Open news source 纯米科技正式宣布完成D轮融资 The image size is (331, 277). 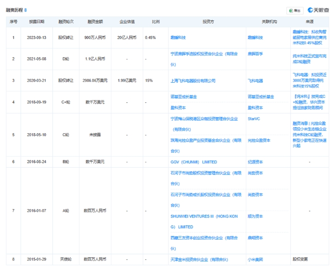pyautogui.click(x=309, y=59)
